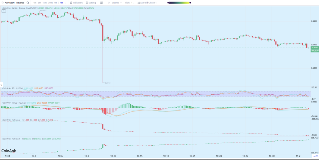The height and width of the screenshot is (160, 319).
Task: Open the Indicators menu
Action: [x=76, y=3]
